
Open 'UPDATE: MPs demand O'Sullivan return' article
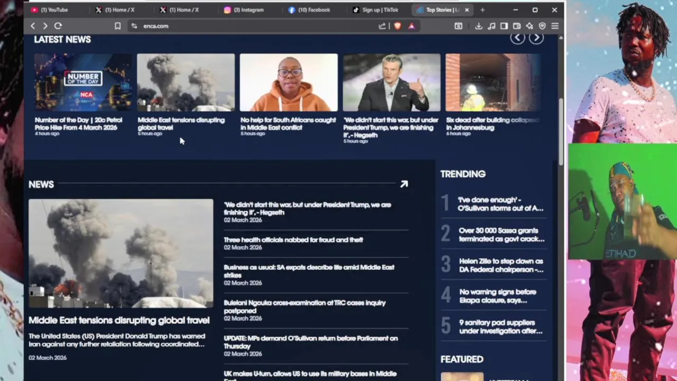point(310,342)
